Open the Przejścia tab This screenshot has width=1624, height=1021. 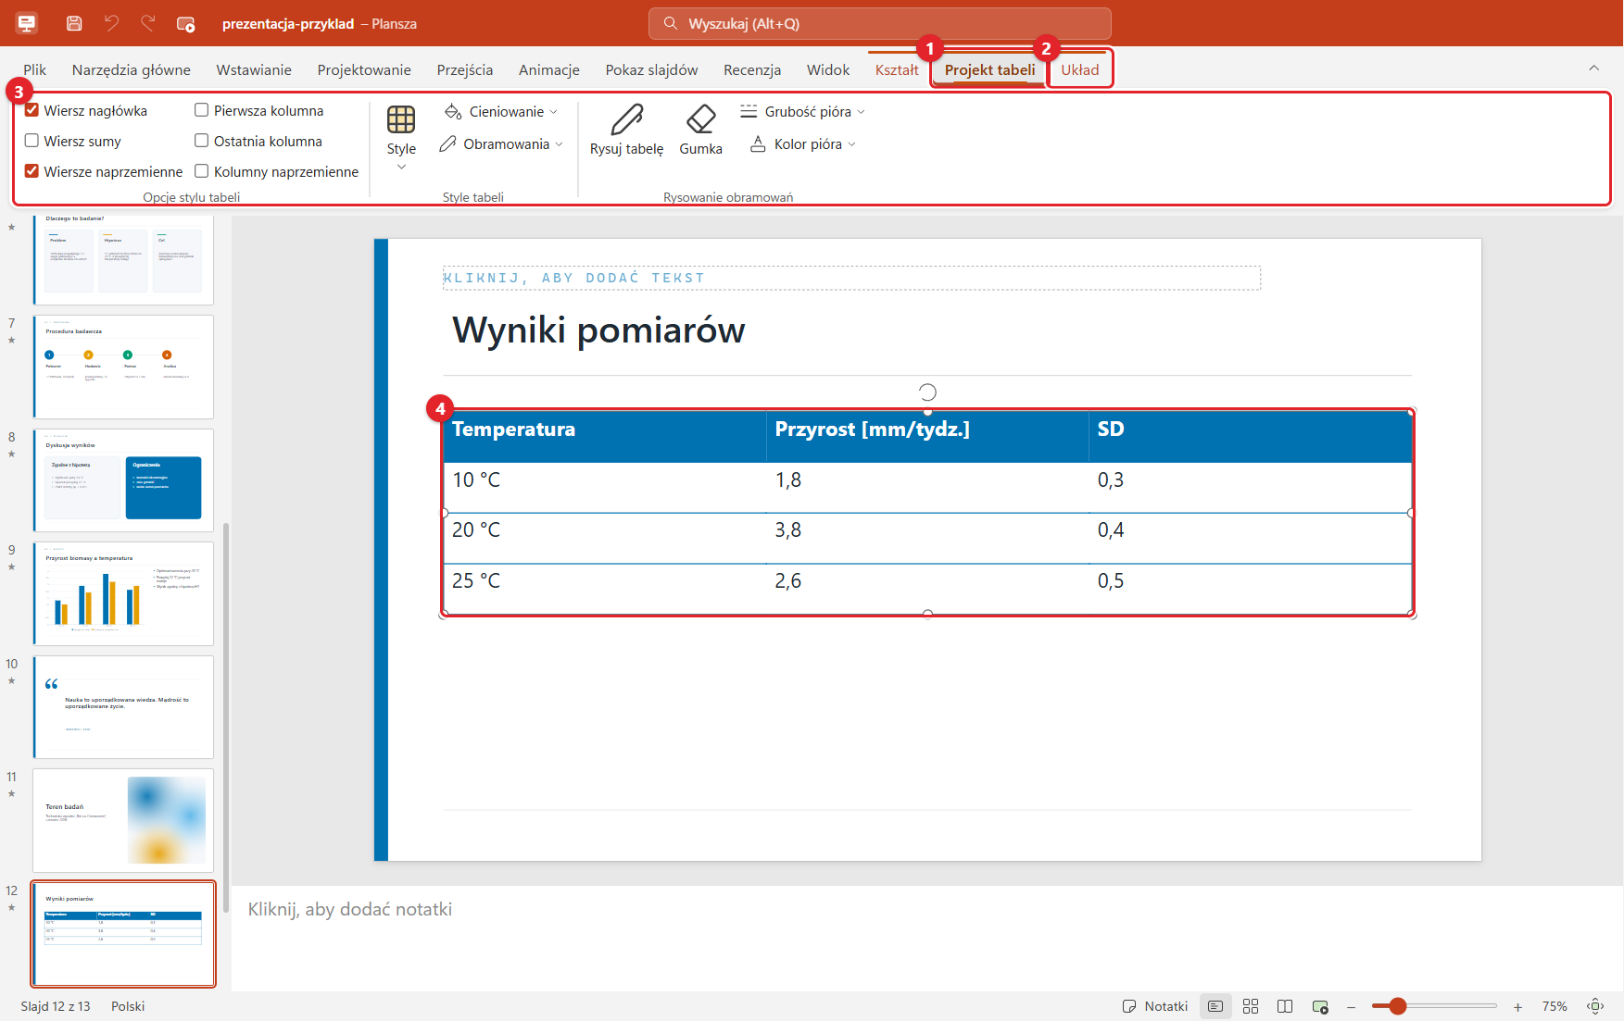pyautogui.click(x=465, y=69)
